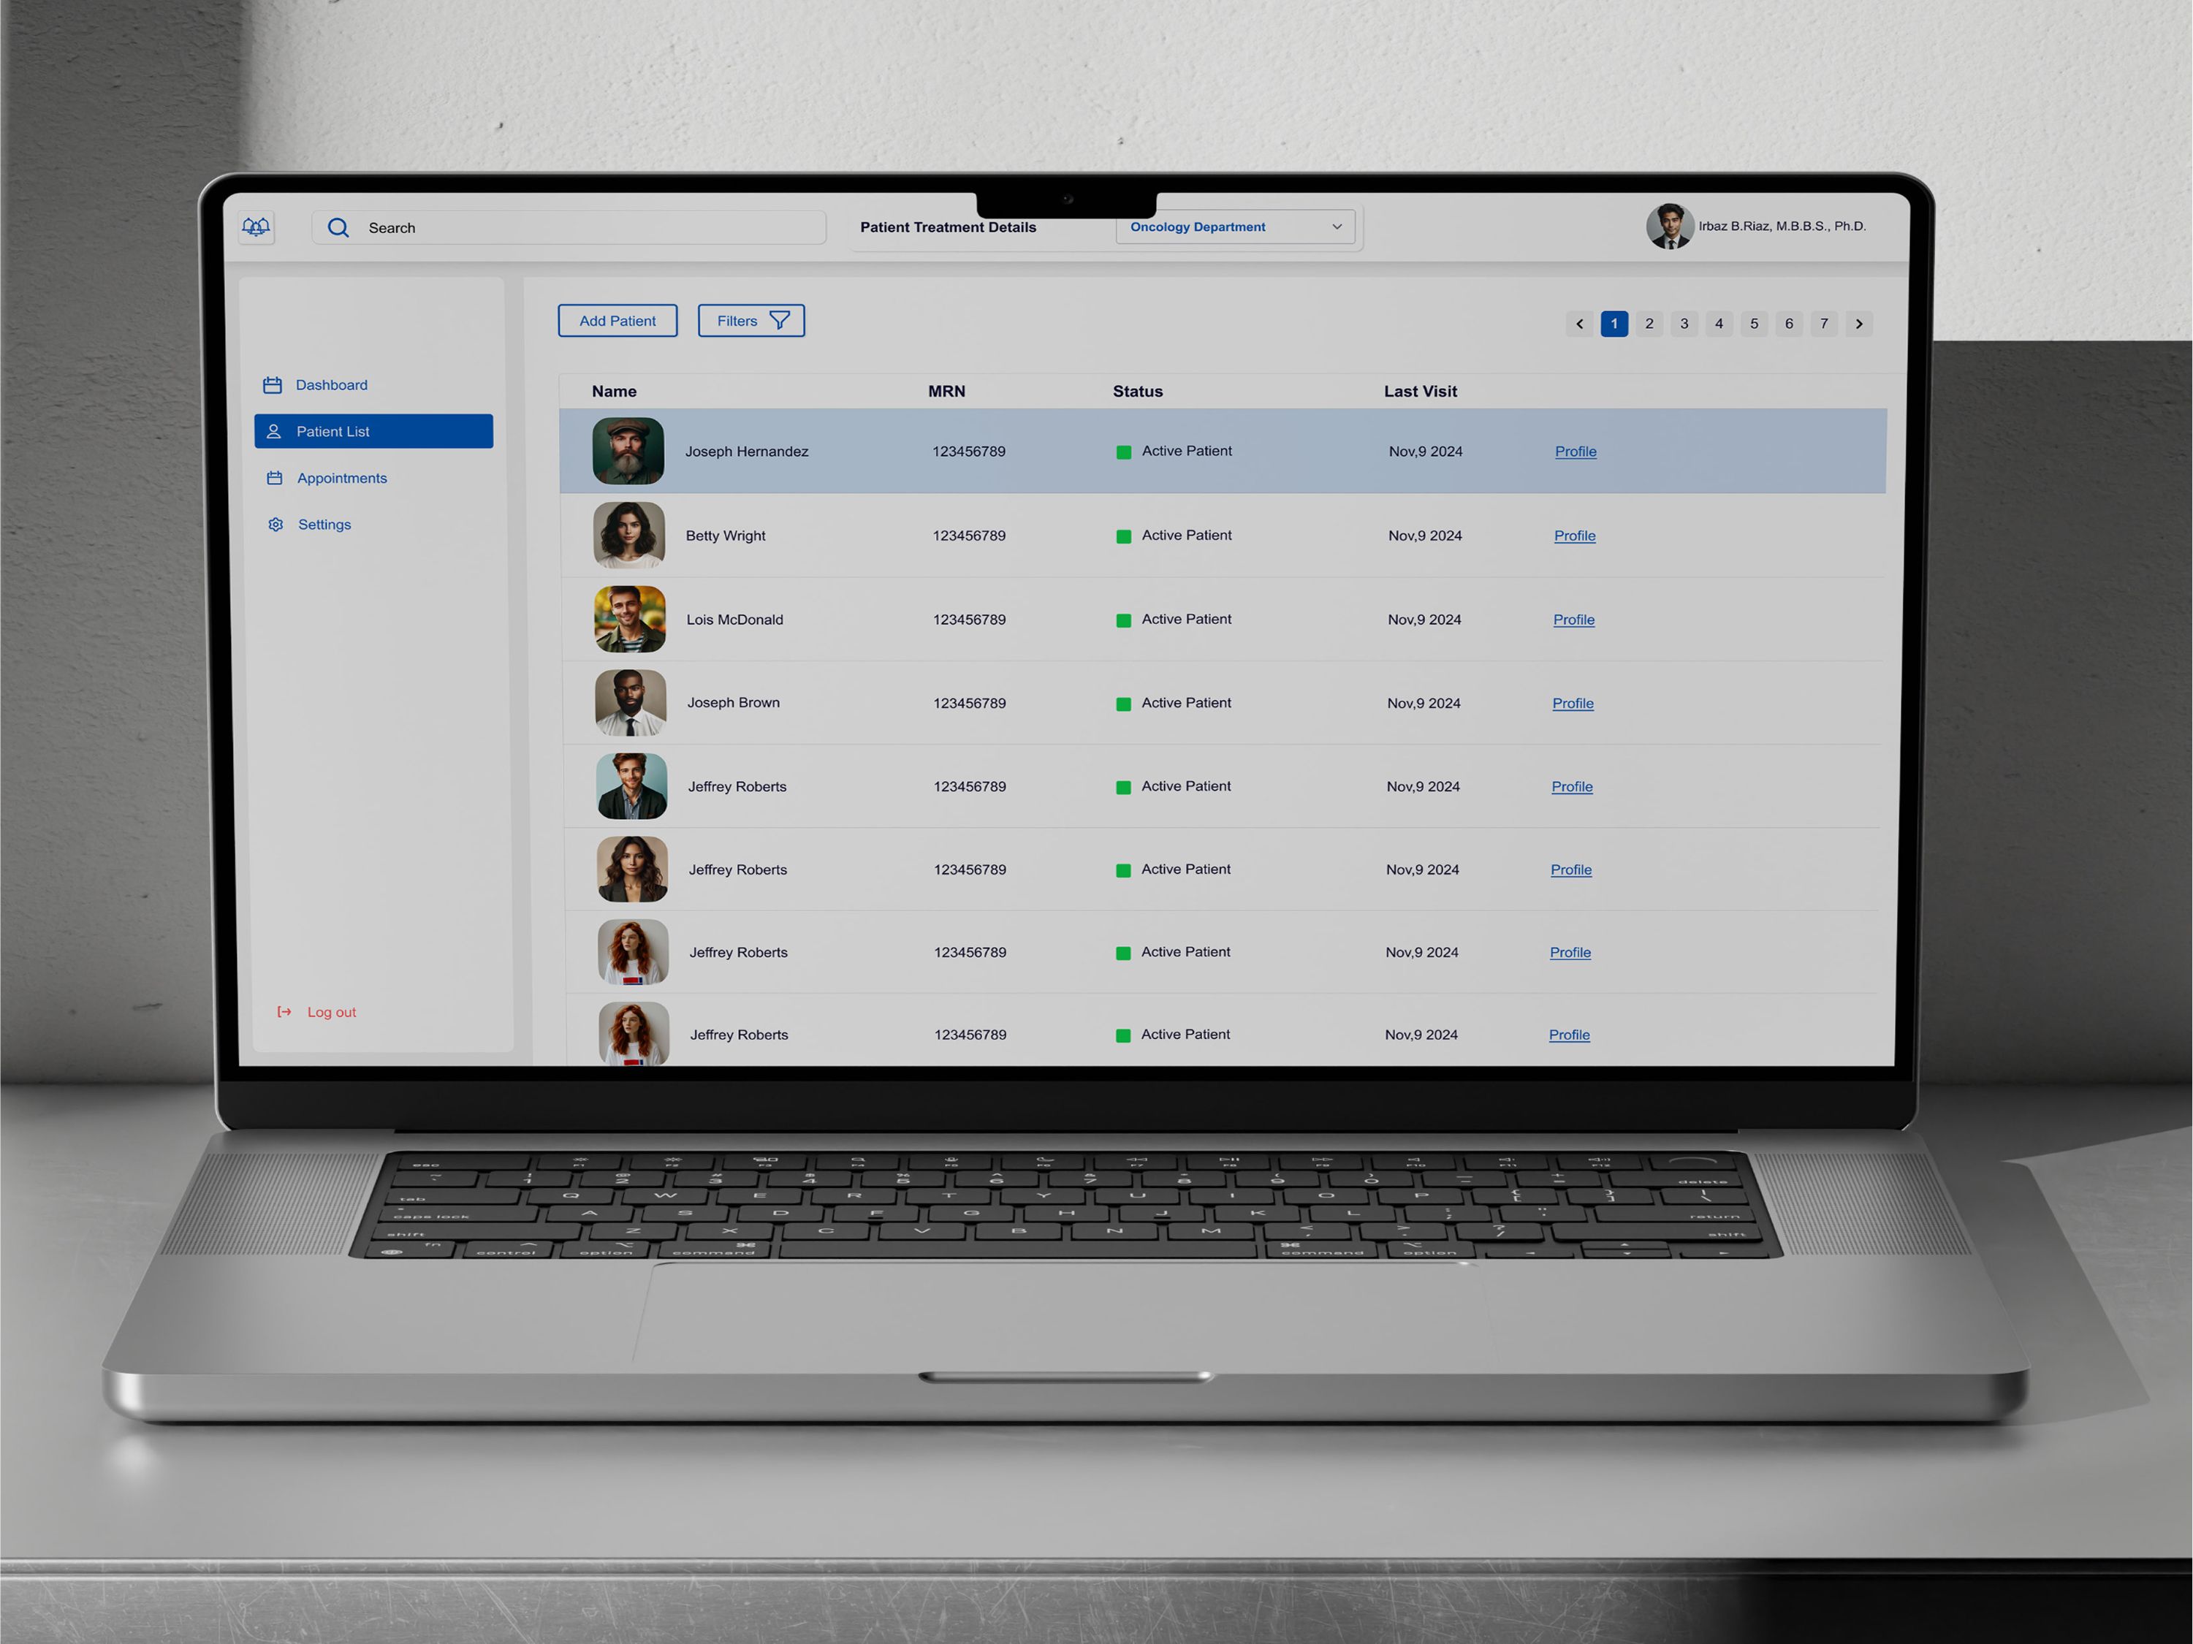This screenshot has height=1644, width=2193.
Task: Open Betty Wright's Profile link
Action: (1574, 536)
